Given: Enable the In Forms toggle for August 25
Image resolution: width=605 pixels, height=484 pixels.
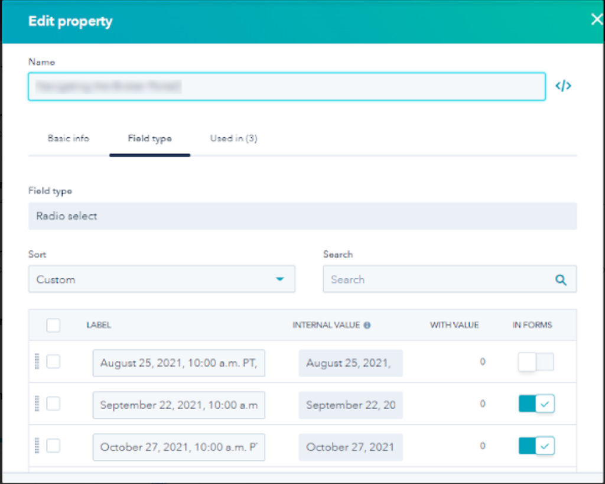Looking at the screenshot, I should pos(536,362).
